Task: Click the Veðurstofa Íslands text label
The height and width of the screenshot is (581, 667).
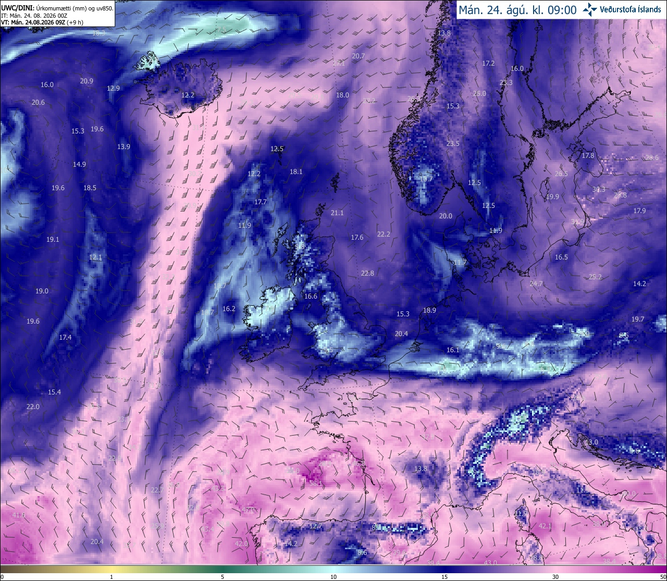Action: point(631,9)
